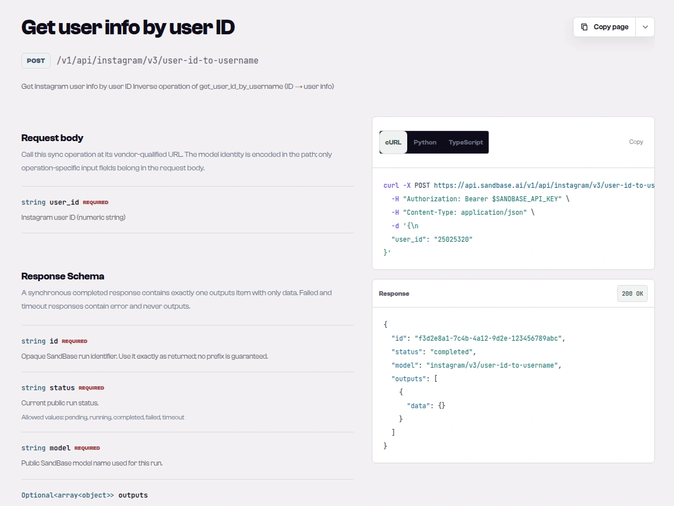Click the Content-Type application/json header line
Image resolution: width=674 pixels, height=506 pixels.
coord(463,212)
